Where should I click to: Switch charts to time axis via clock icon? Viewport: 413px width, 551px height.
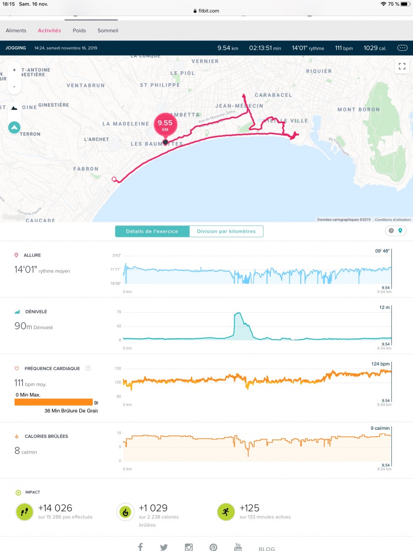pos(391,231)
